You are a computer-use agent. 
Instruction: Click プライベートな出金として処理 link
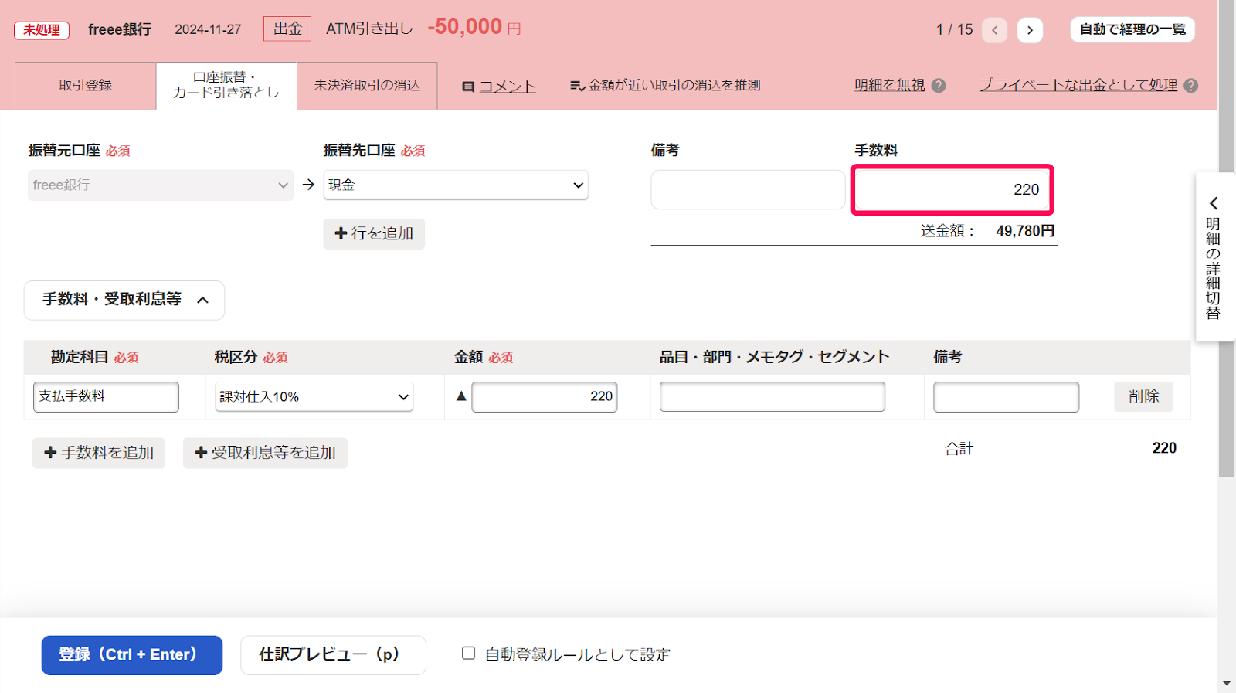[x=1078, y=86]
